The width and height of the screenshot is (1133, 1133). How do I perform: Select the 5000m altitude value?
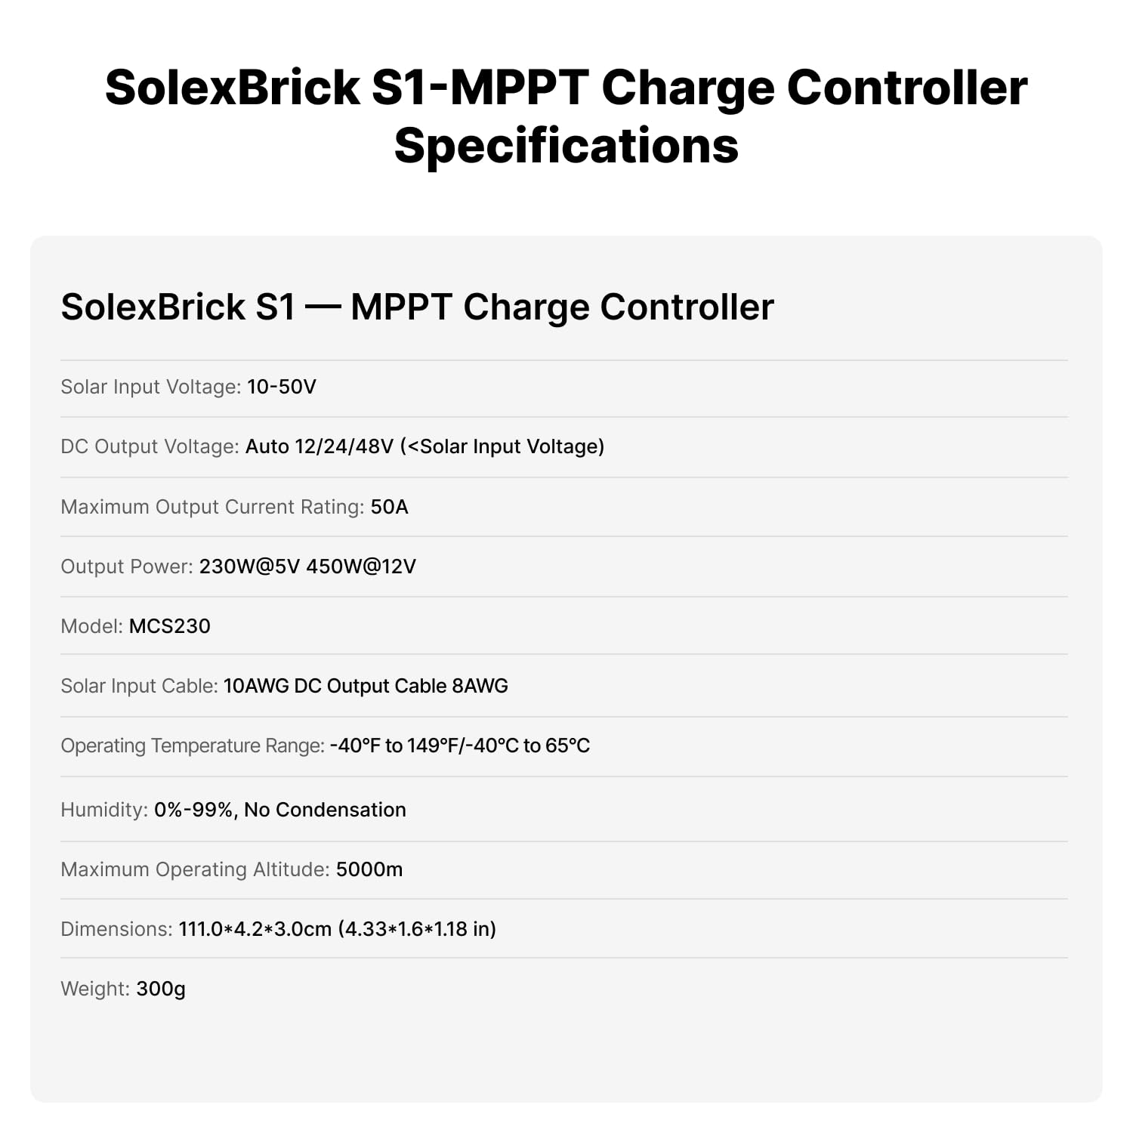(369, 869)
